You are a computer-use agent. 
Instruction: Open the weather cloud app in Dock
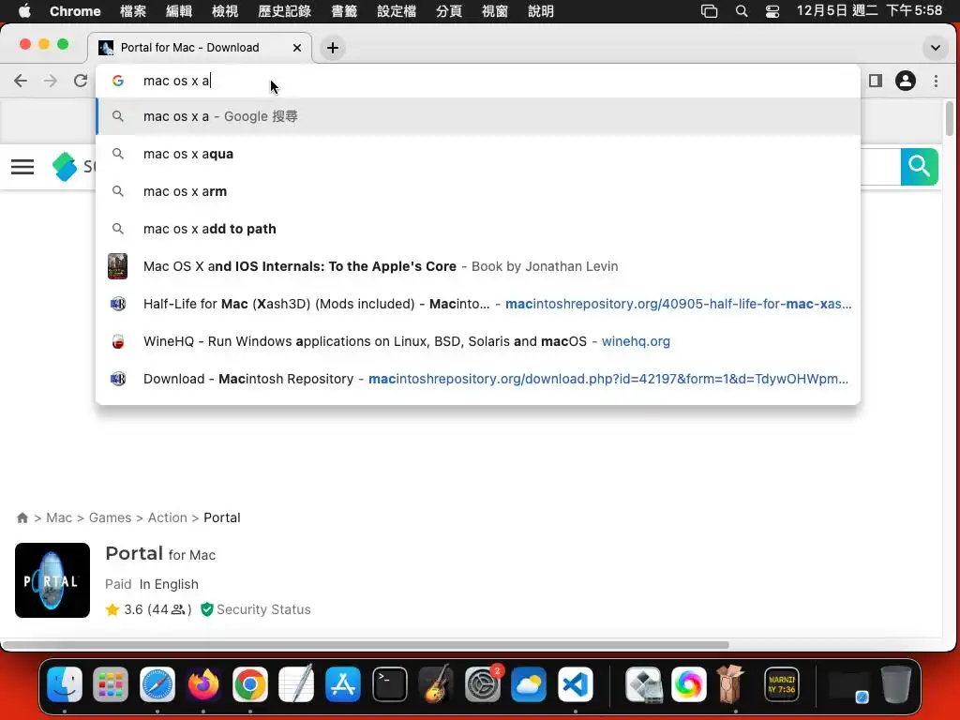(529, 684)
